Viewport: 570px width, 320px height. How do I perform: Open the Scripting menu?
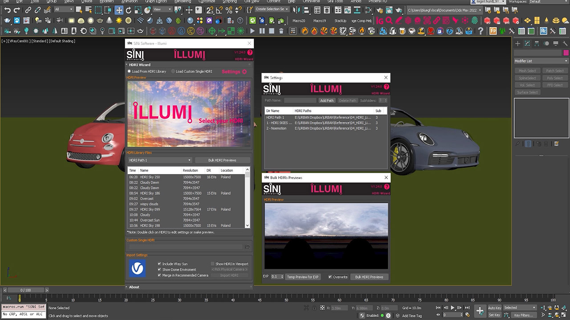click(x=230, y=2)
